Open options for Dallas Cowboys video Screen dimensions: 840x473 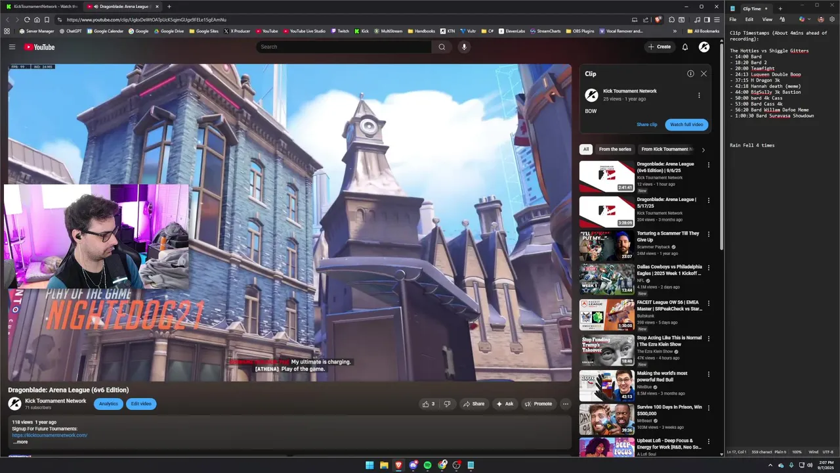708,268
